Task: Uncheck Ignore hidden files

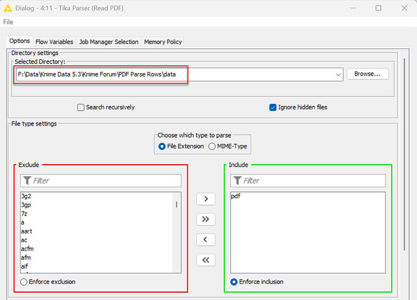Action: [x=273, y=107]
